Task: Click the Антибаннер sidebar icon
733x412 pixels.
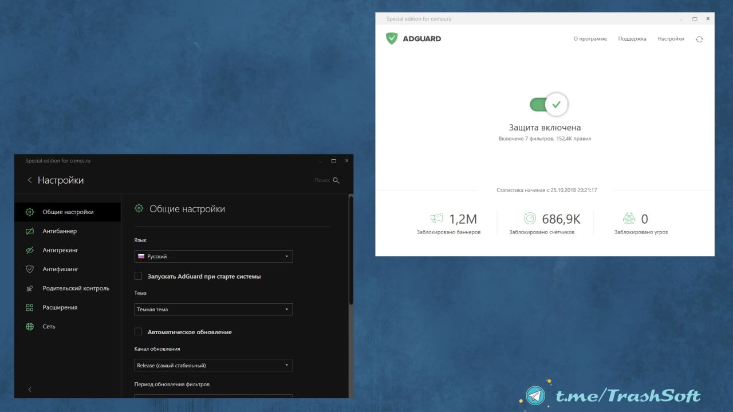Action: point(30,231)
